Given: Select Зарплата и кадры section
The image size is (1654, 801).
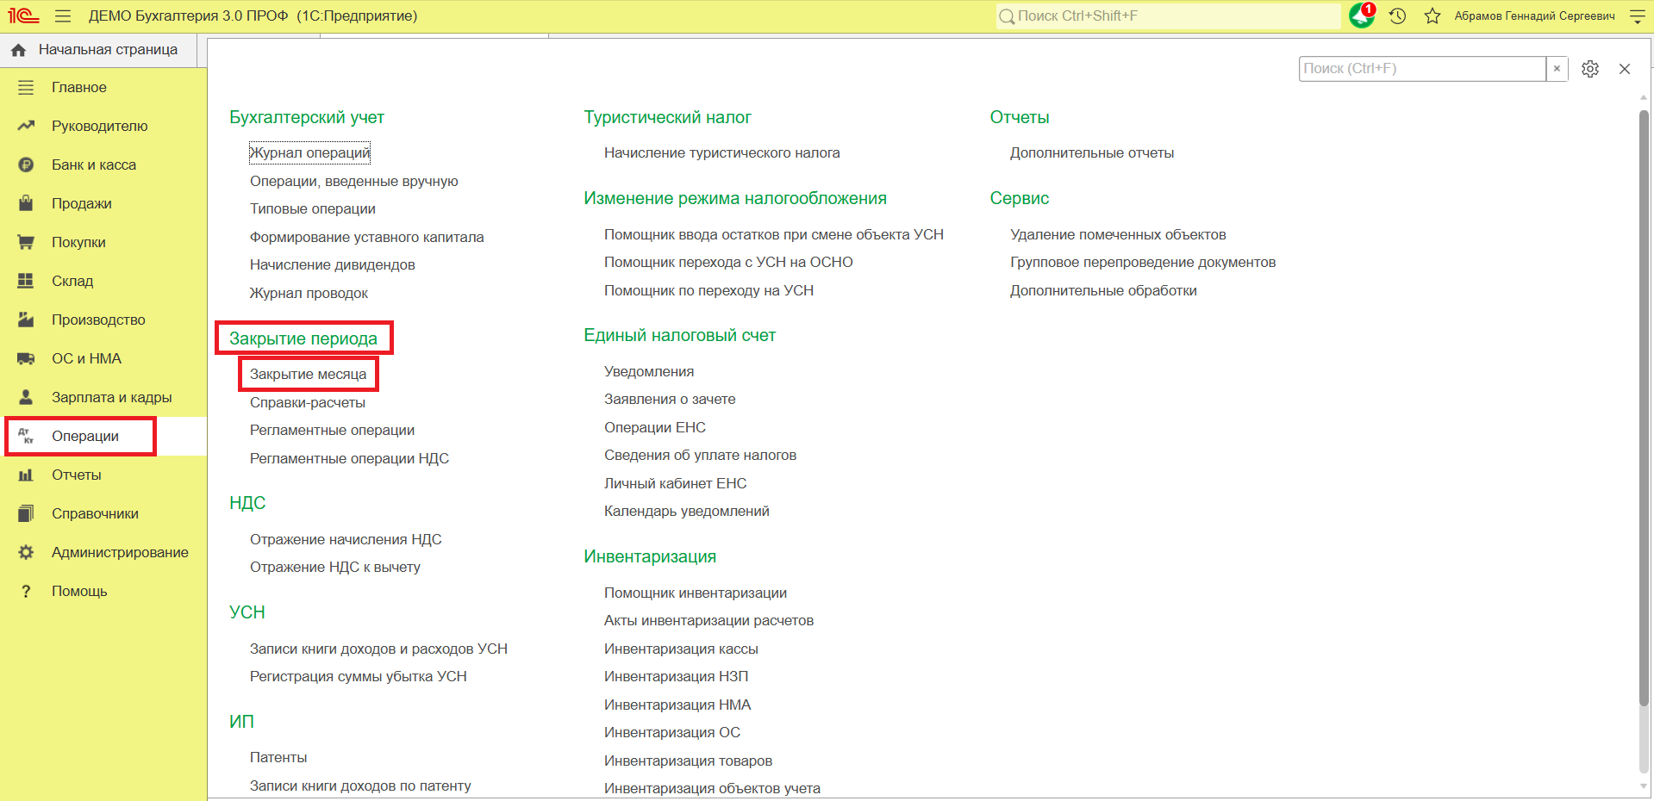Looking at the screenshot, I should click(103, 397).
